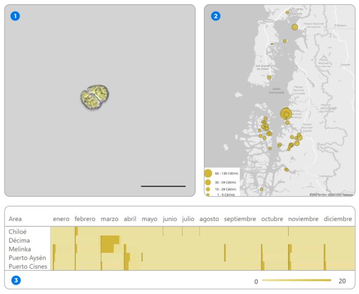
Task: Click the 0 to 20 color scale bar
Action: click(296, 281)
